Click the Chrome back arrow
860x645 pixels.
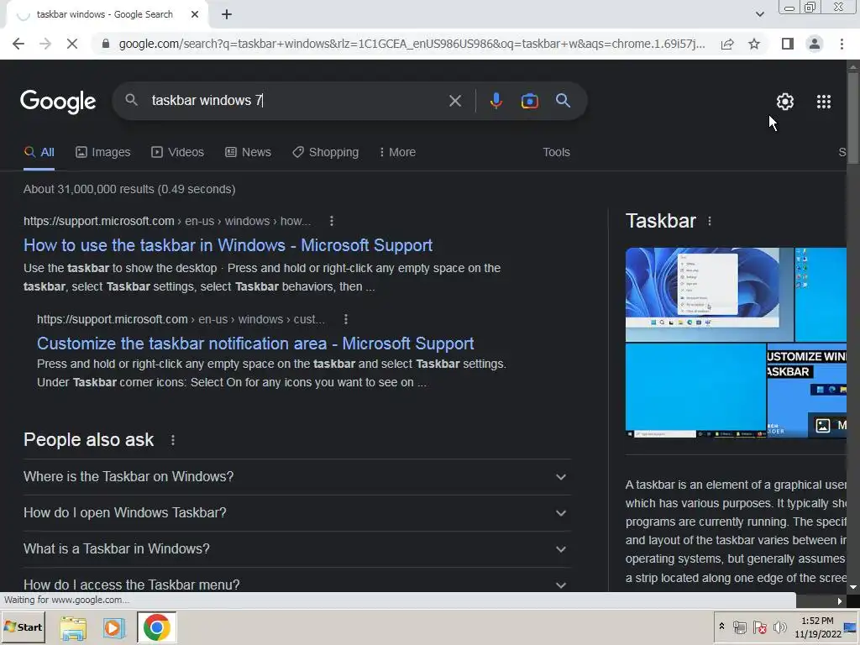tap(18, 44)
